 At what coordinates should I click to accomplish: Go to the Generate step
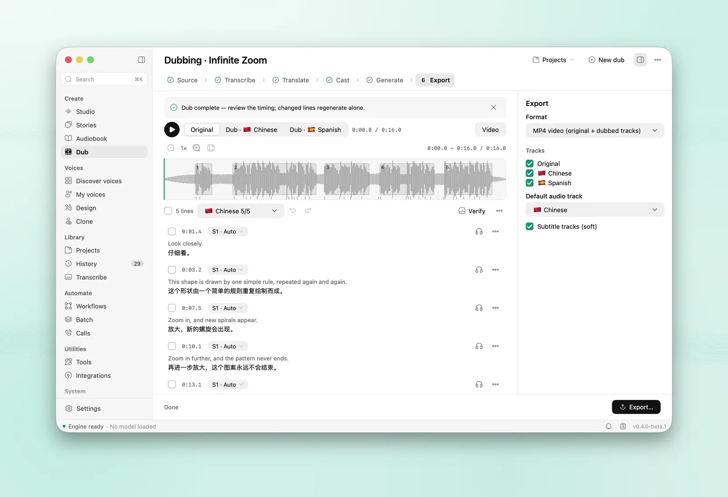tap(385, 80)
